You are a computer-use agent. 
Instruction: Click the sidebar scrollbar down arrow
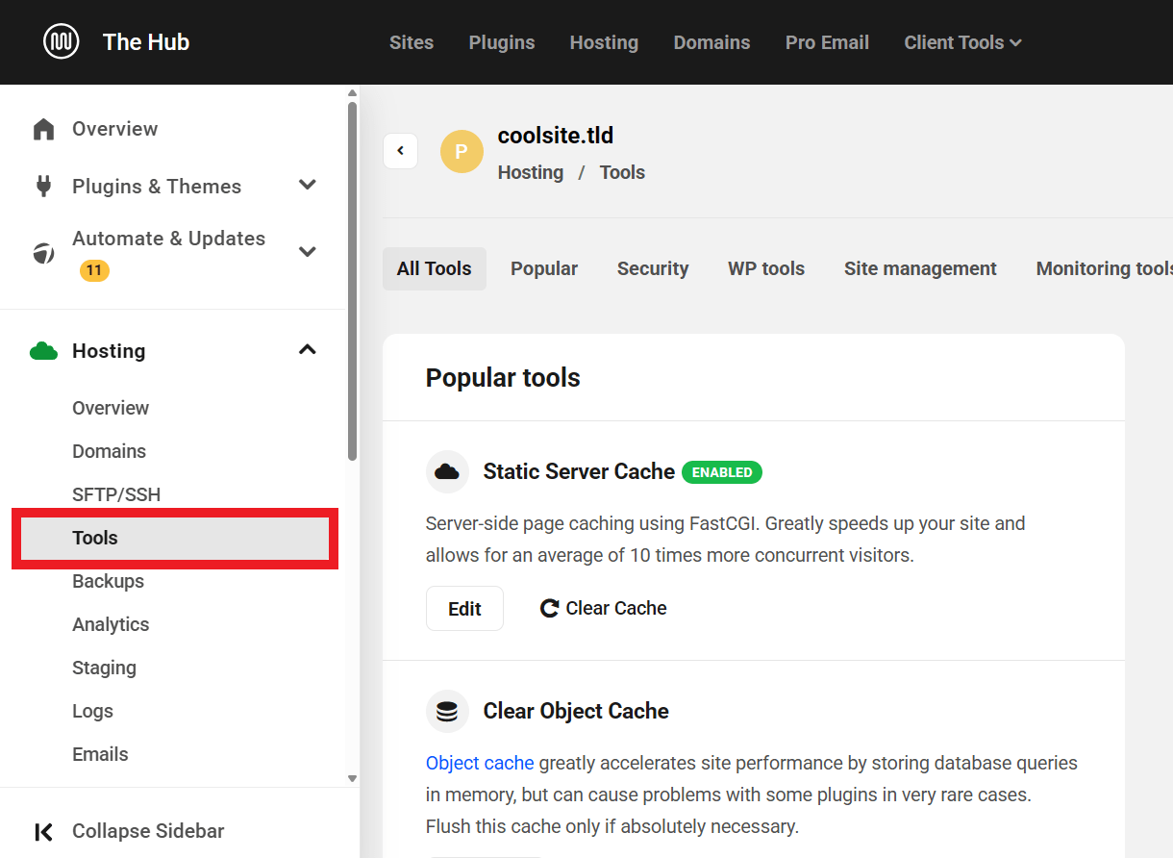352,778
